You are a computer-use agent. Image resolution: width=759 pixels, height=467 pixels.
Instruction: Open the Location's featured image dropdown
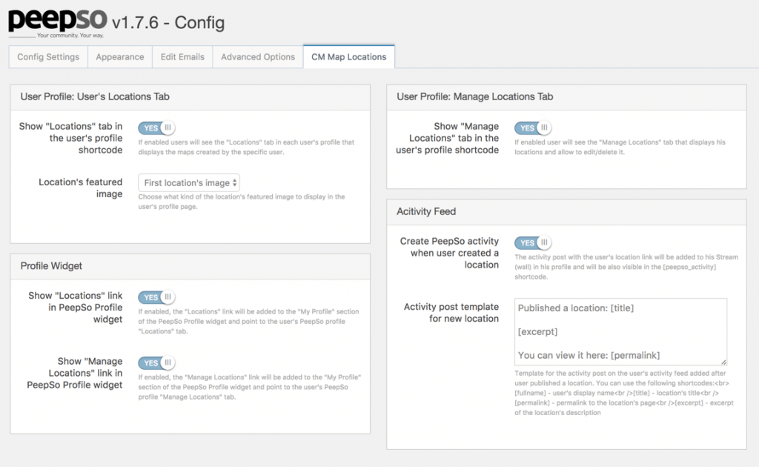(x=189, y=182)
